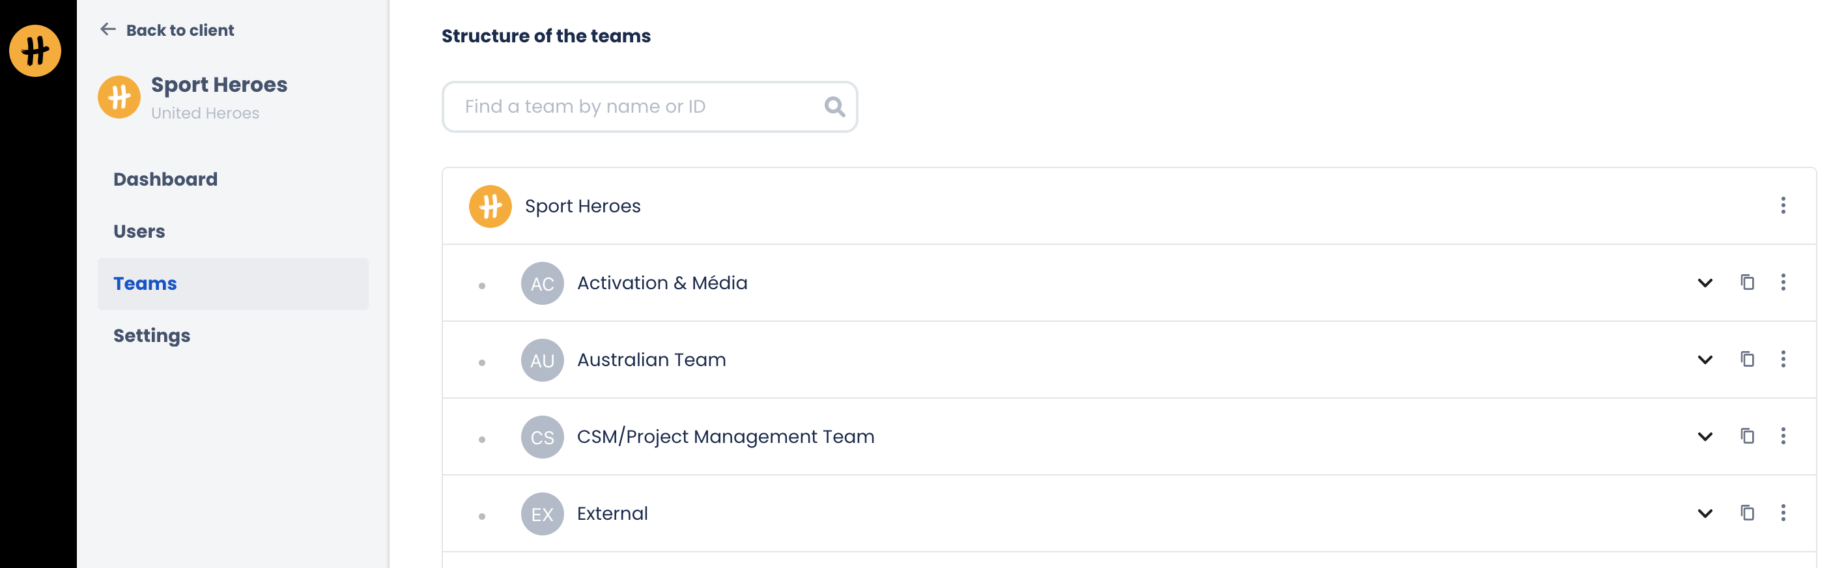1846x568 pixels.
Task: Select the CS avatar of CSM/Project Management Team
Action: 542,437
